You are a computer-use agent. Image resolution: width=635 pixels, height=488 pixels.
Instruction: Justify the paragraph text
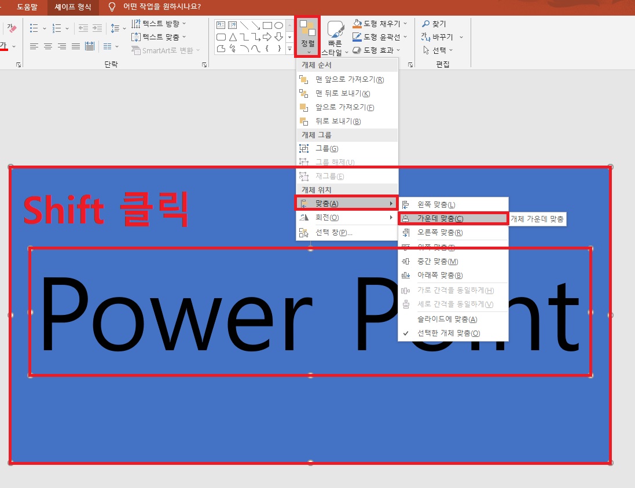pos(76,46)
